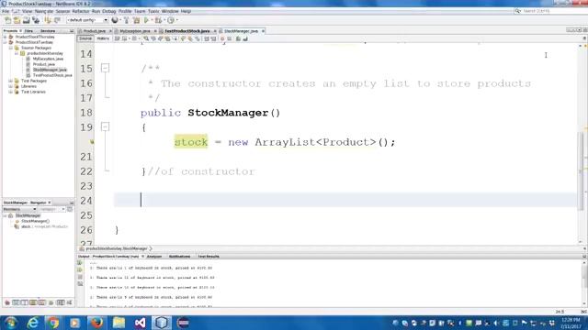Expand the Test Packages node
The height and width of the screenshot is (330, 588).
[x=11, y=81]
